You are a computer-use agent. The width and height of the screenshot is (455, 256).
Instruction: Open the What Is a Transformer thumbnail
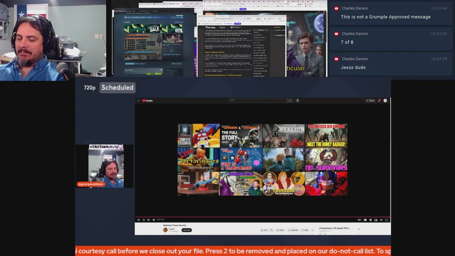tap(241, 159)
